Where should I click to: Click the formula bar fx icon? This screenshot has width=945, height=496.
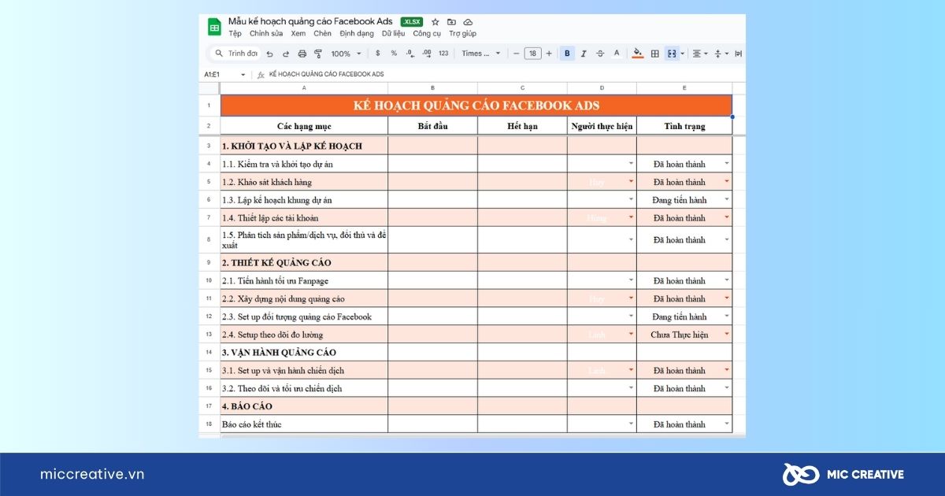point(261,74)
